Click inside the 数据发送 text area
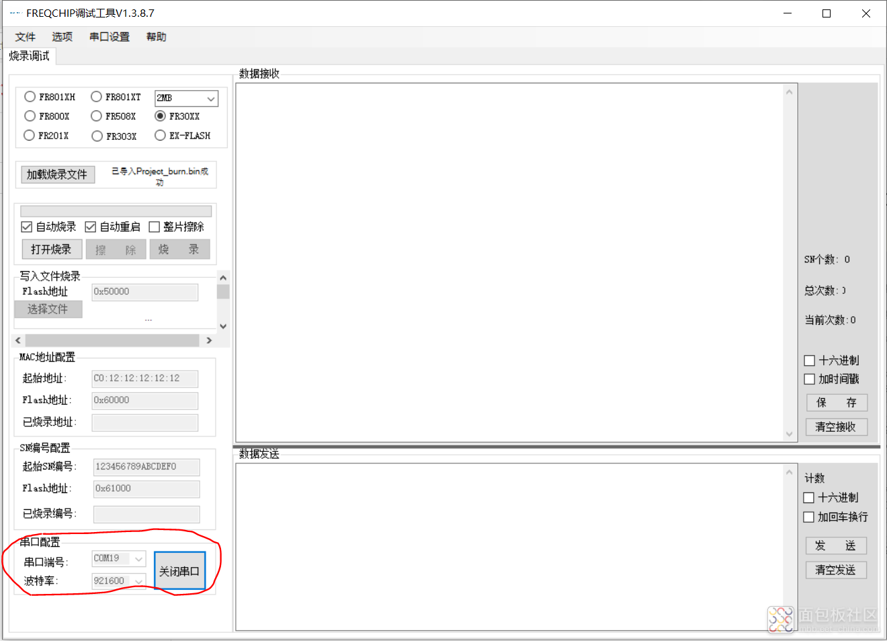This screenshot has height=641, width=887. click(x=510, y=548)
